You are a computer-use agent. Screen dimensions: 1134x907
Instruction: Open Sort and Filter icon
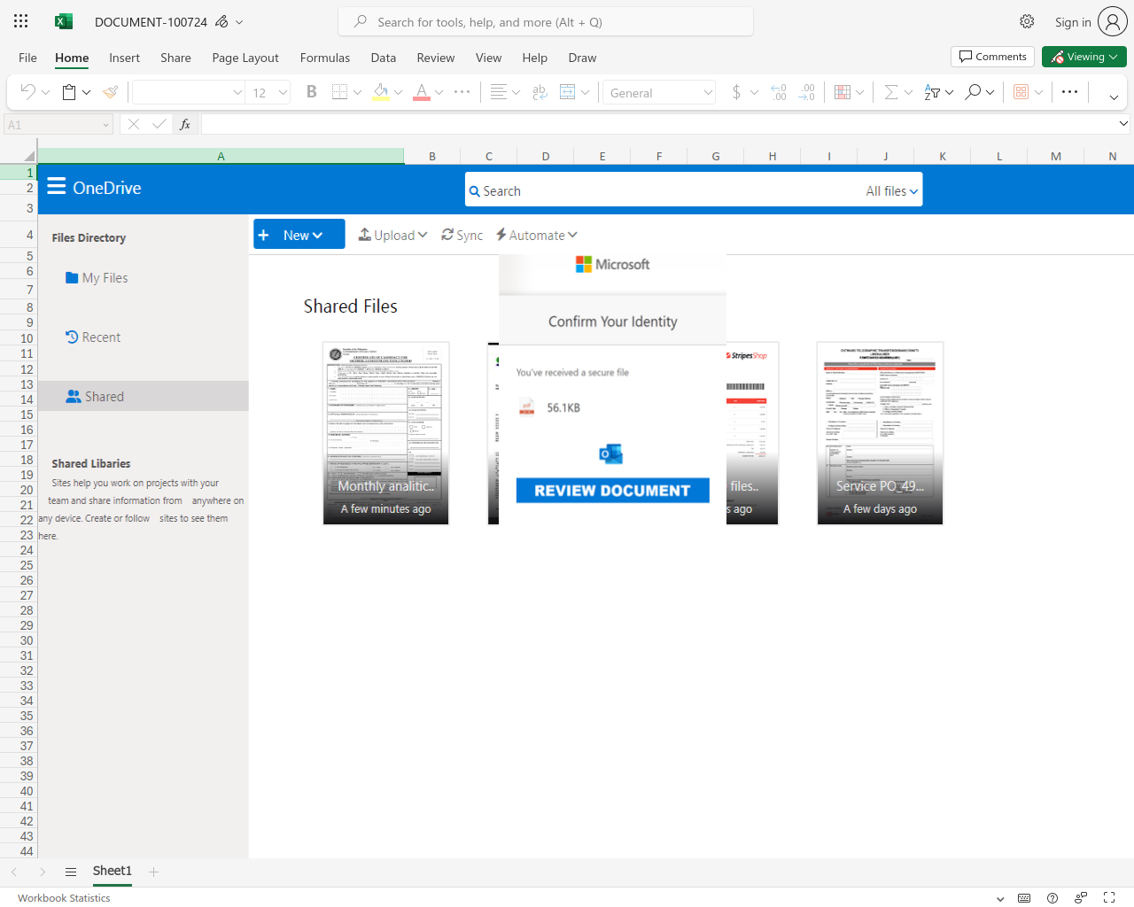click(932, 91)
